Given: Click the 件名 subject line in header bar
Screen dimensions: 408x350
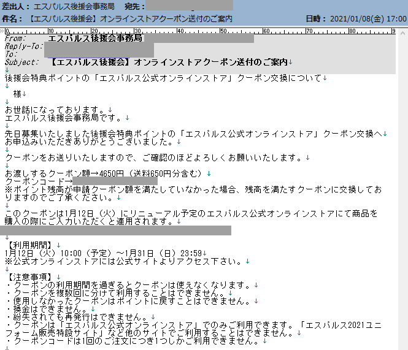Looking at the screenshot, I should pos(117,19).
